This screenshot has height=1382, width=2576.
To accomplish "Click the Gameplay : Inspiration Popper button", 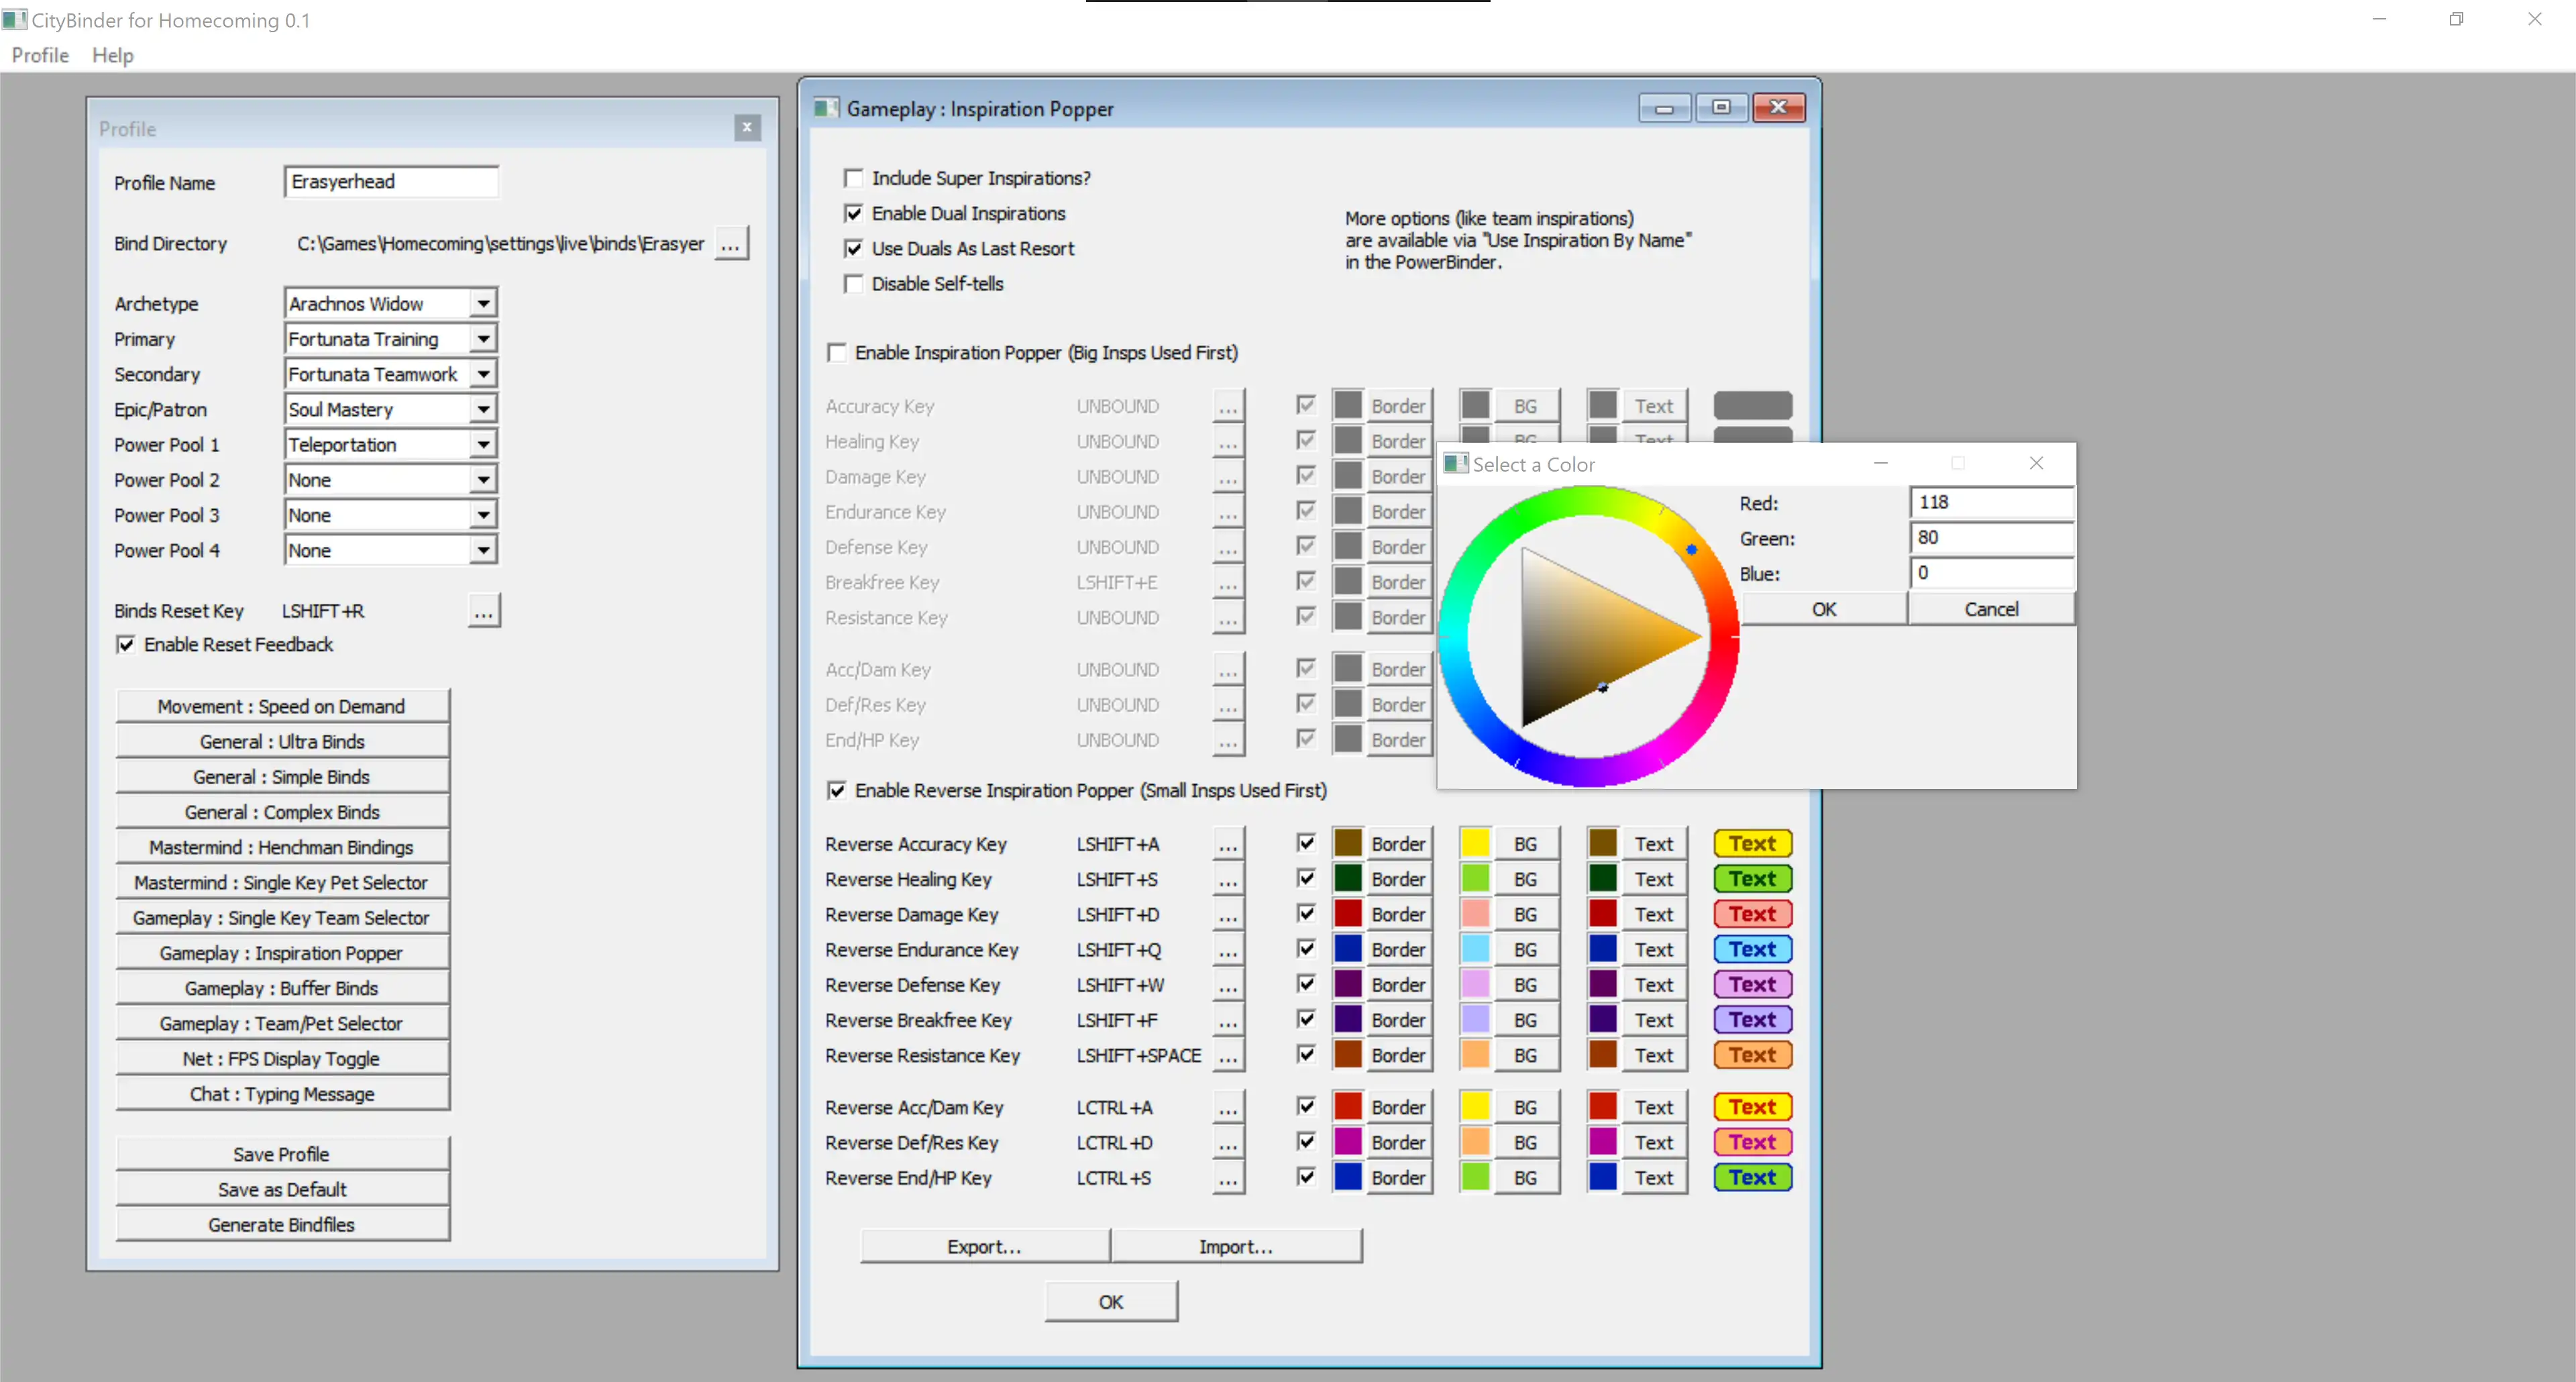I will point(280,951).
